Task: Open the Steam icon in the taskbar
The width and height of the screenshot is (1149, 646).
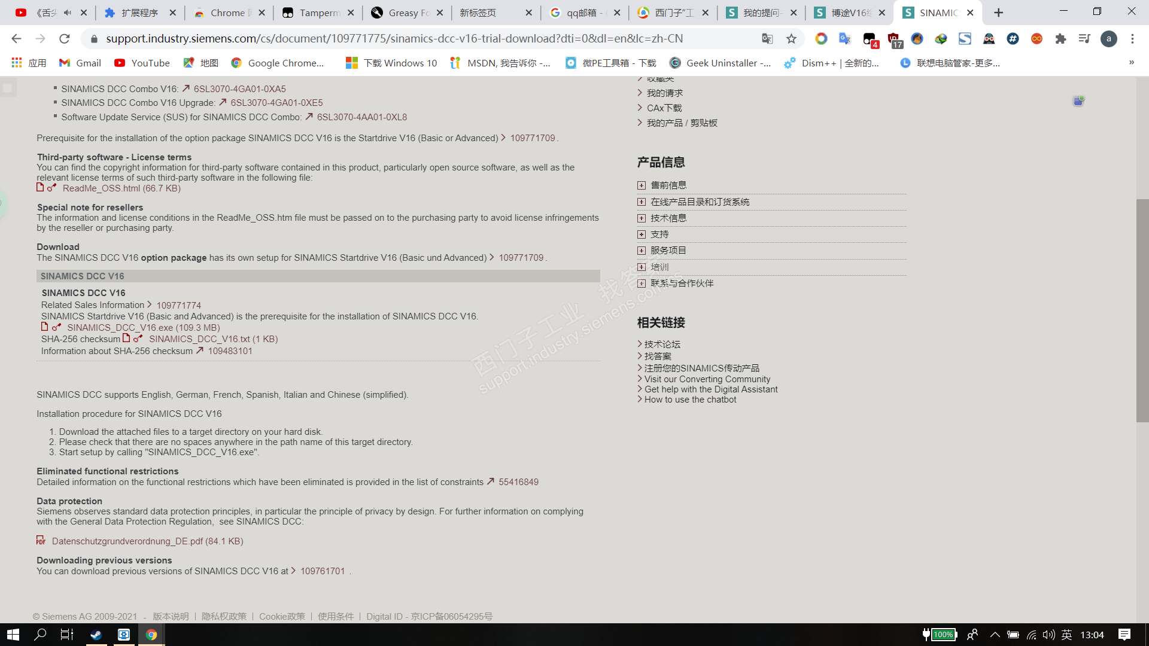Action: (x=96, y=635)
